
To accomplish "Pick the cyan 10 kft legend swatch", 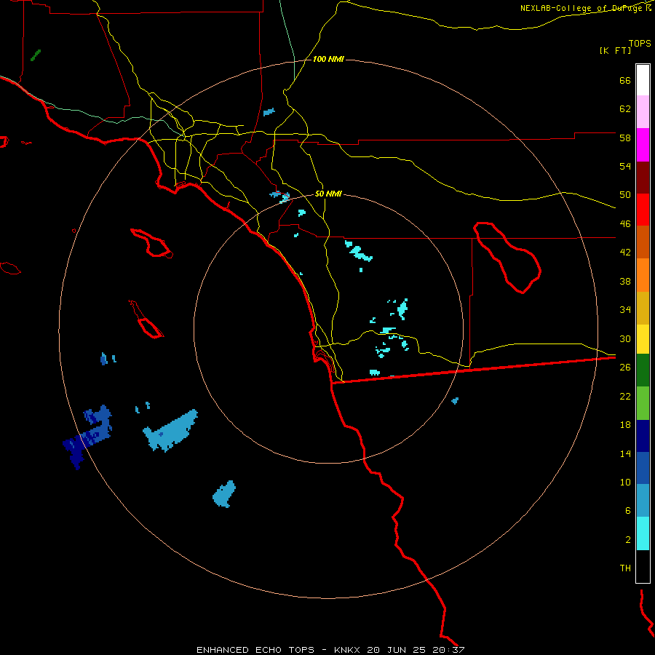I will pos(643,533).
